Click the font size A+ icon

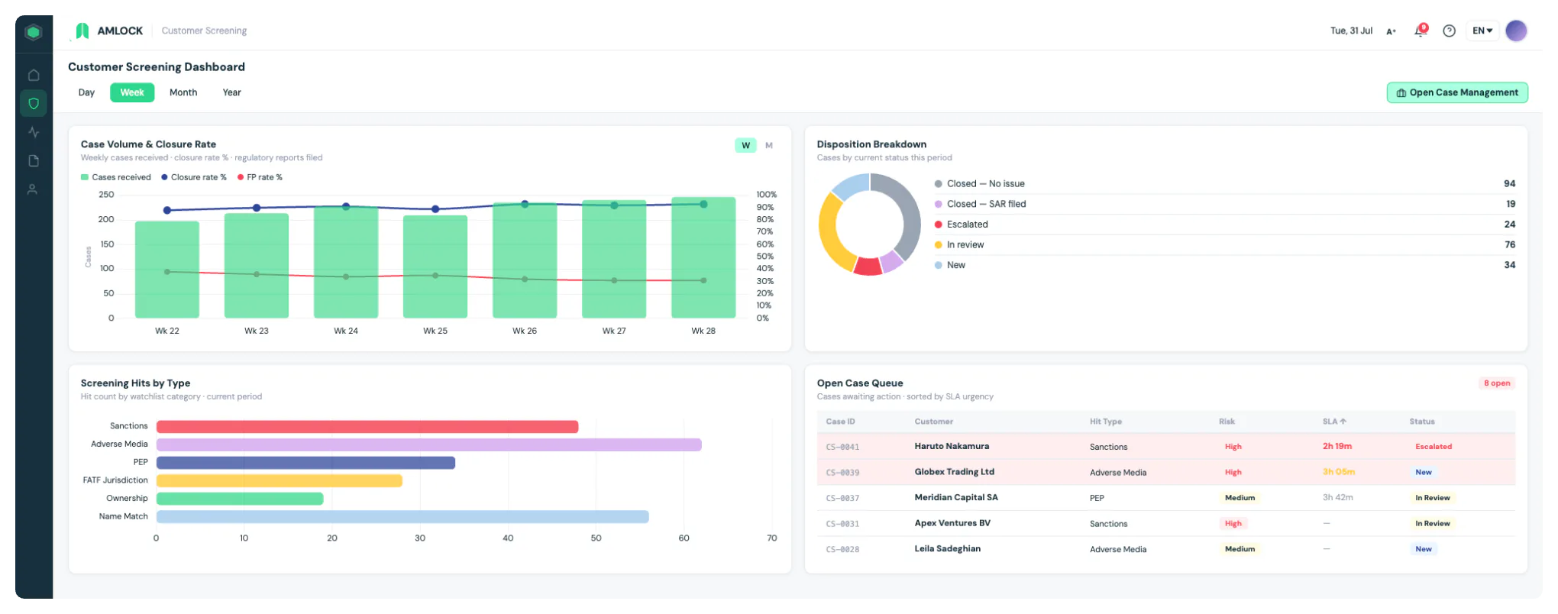[1391, 31]
